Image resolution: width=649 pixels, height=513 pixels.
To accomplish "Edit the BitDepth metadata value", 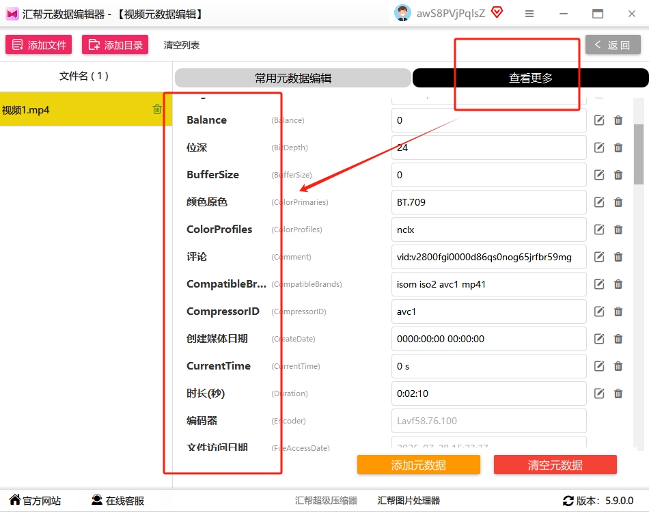I will pos(599,148).
